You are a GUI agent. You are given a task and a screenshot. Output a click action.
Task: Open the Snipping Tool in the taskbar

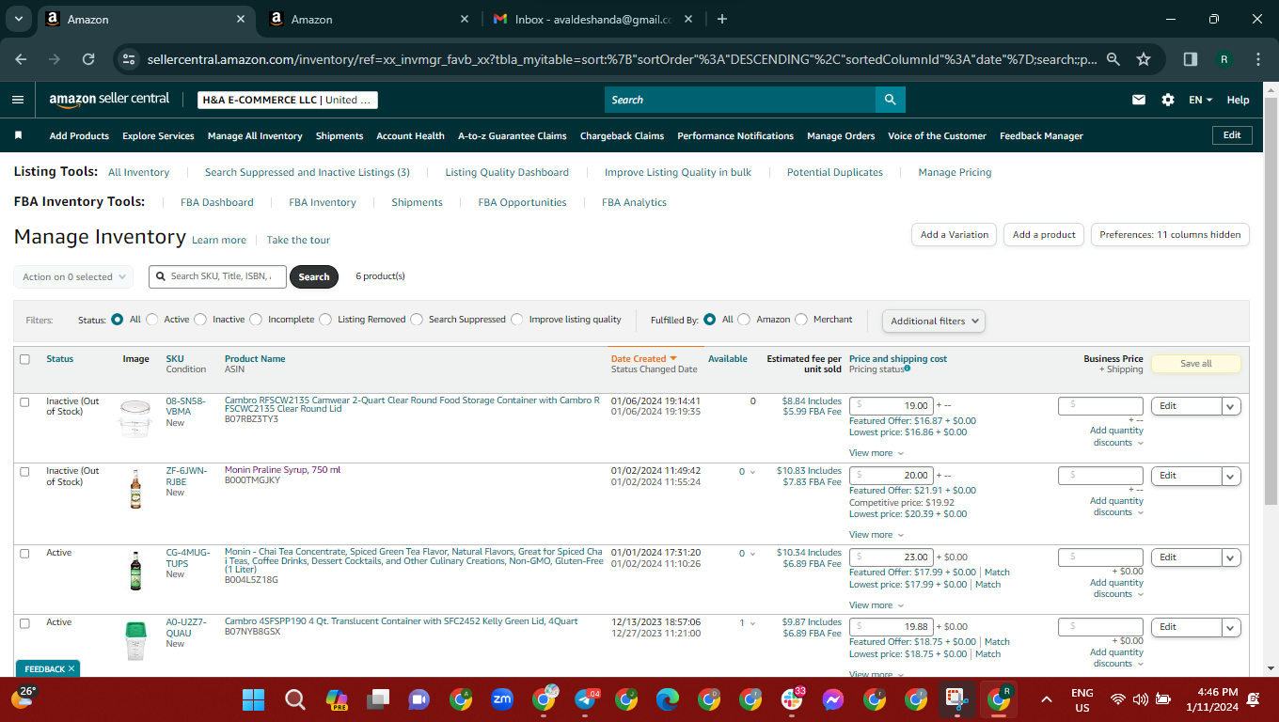coord(957,699)
